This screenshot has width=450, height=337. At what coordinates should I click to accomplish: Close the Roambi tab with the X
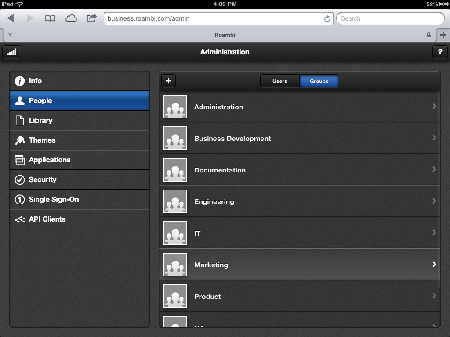pos(11,35)
